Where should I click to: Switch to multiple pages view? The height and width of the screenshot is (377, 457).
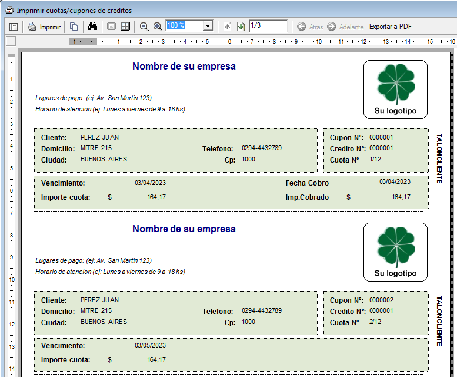point(125,27)
